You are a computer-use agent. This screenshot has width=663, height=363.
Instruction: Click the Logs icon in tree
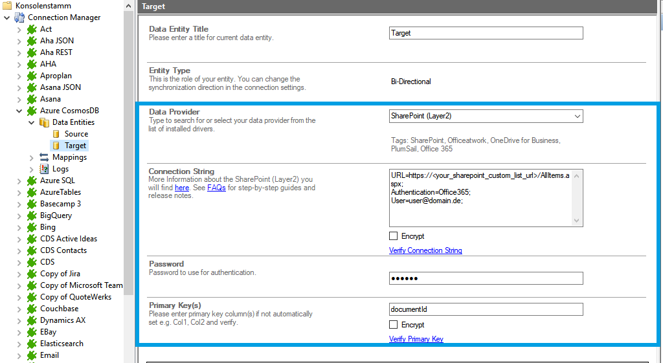click(44, 169)
